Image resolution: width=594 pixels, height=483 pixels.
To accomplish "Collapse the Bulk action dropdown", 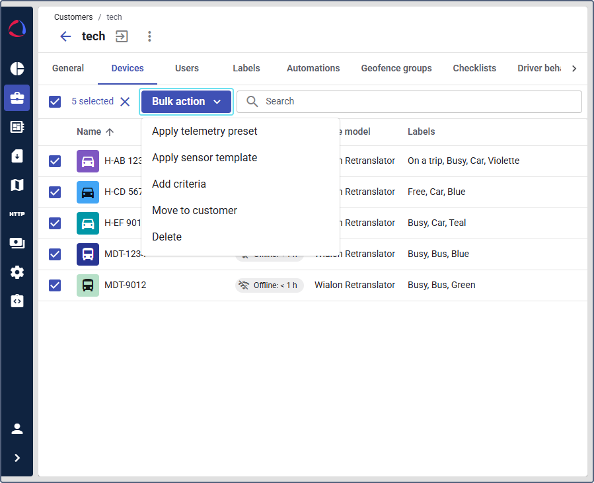I will (x=186, y=102).
